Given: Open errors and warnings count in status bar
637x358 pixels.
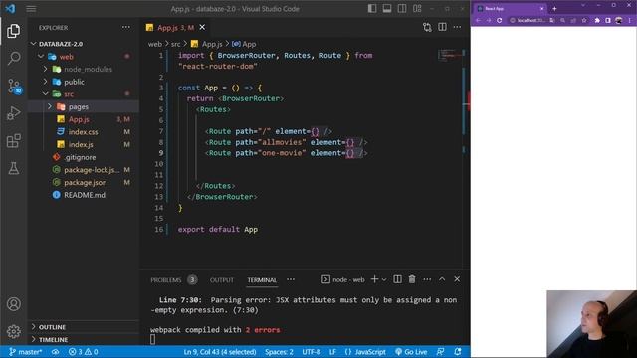Looking at the screenshot, I should 83,352.
